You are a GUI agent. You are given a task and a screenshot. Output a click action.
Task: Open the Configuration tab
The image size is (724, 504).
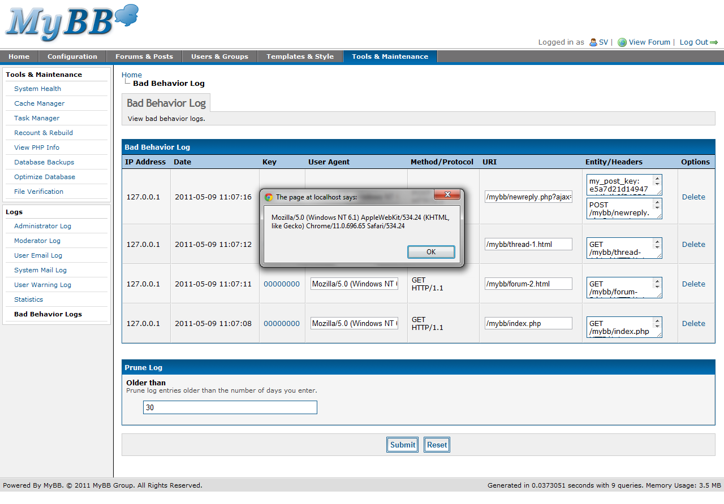click(72, 57)
